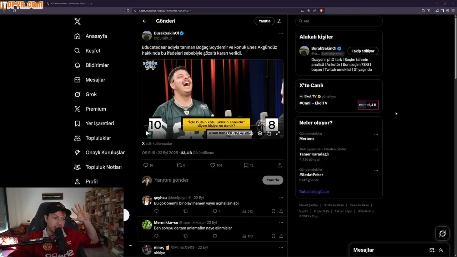Open the Mertens trending topic

[x=307, y=138]
